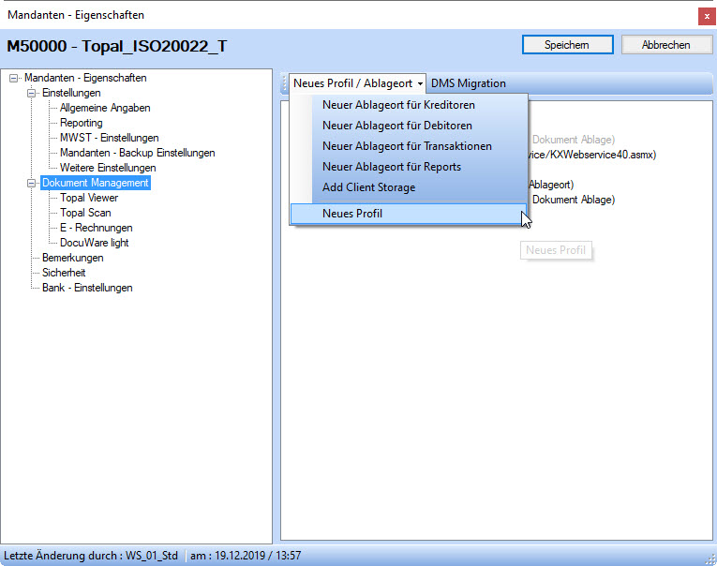This screenshot has height=566, width=717.
Task: Open Allgemeine Angaben in the tree
Action: (x=105, y=109)
